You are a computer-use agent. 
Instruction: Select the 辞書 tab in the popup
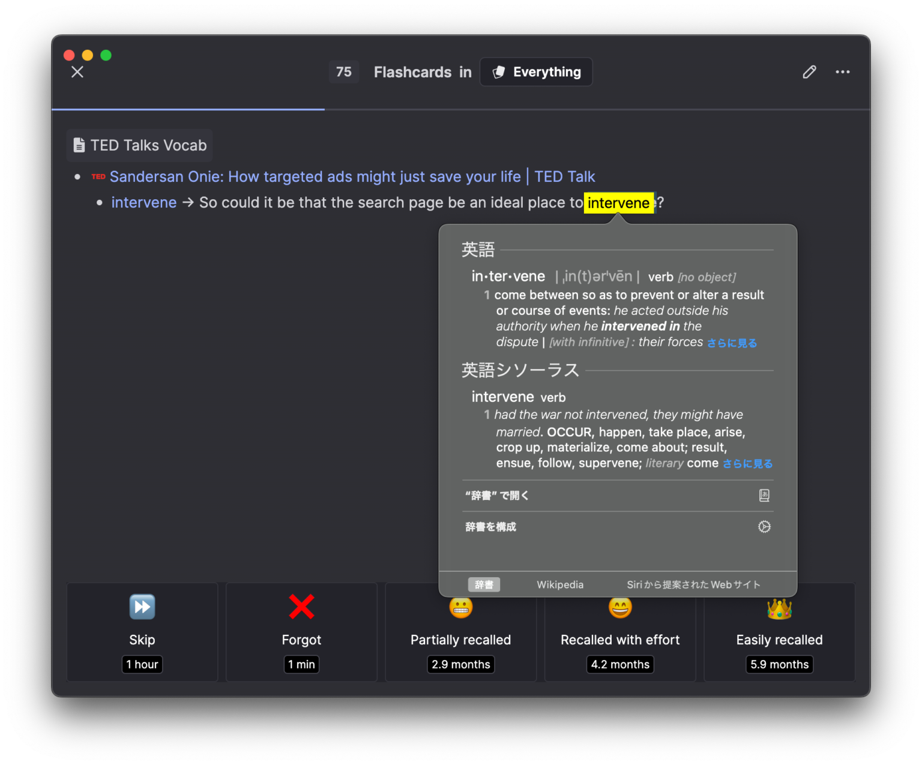tap(484, 584)
